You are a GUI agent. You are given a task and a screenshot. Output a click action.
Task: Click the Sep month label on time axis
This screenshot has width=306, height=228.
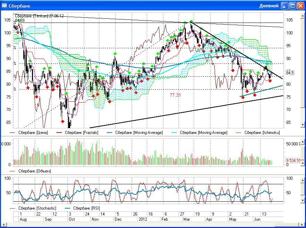pyautogui.click(x=48, y=219)
